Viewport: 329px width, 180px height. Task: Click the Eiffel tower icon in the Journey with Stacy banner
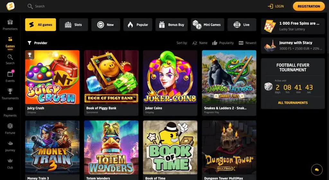point(270,46)
